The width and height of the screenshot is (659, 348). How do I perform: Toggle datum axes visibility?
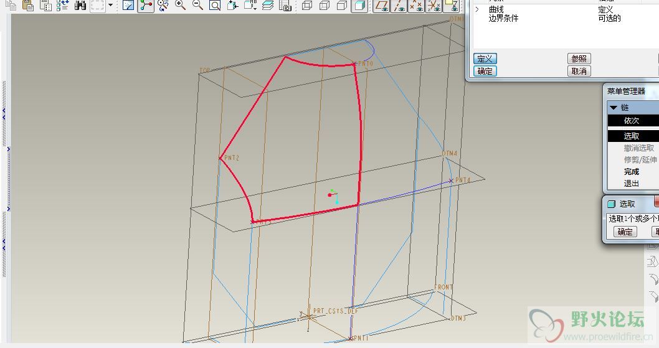pos(399,6)
